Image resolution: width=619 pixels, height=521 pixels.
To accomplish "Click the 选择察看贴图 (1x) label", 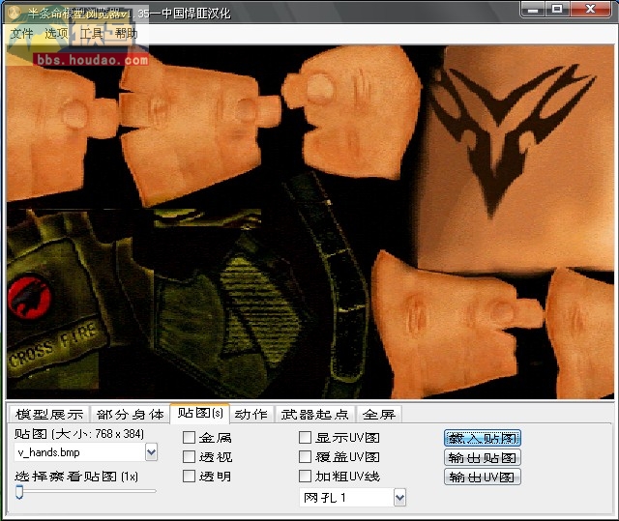I will [x=76, y=477].
